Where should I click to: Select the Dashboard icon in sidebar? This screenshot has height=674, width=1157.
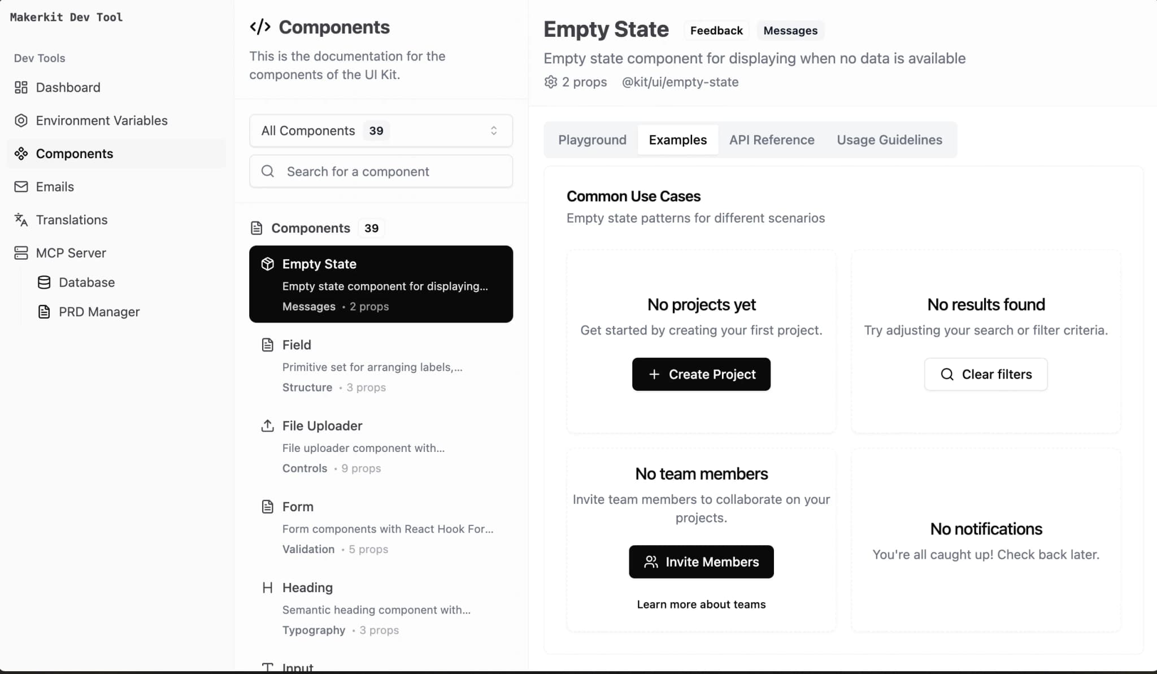point(21,87)
